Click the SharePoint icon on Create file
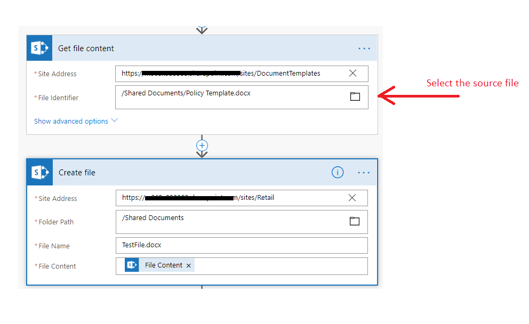This screenshot has width=529, height=324. tap(39, 172)
